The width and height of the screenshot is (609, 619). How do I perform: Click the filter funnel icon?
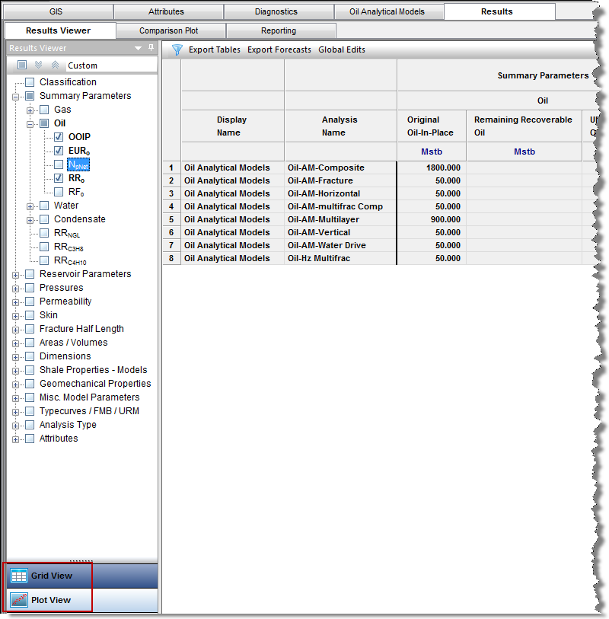click(x=177, y=49)
